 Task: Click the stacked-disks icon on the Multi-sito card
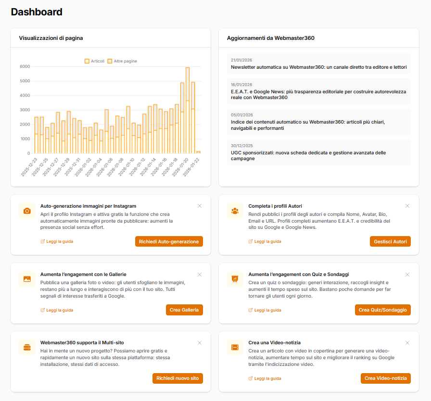click(x=26, y=348)
